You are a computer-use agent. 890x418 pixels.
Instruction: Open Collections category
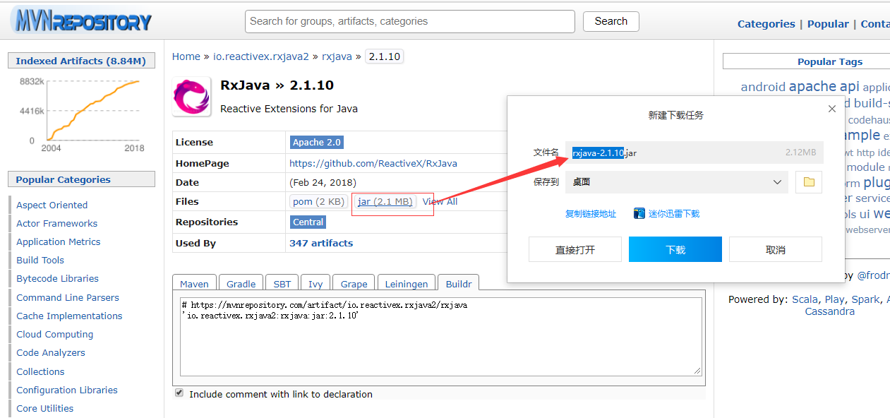[40, 371]
